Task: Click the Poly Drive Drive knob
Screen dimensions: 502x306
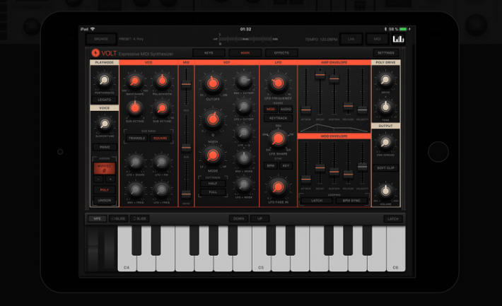Action: tap(385, 79)
